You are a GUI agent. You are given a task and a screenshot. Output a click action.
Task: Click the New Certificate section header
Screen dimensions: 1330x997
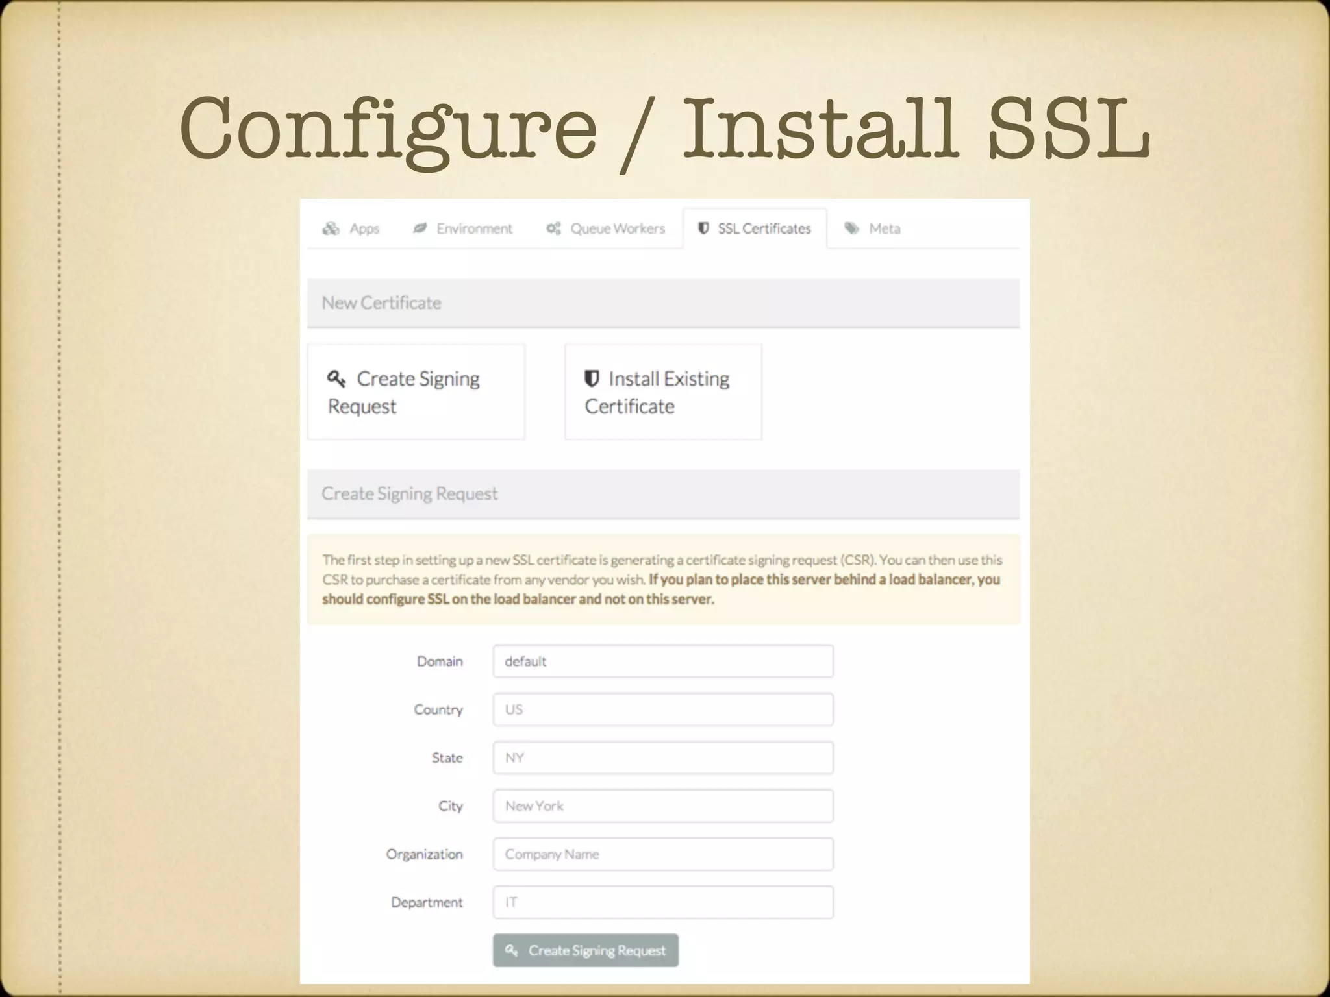663,303
